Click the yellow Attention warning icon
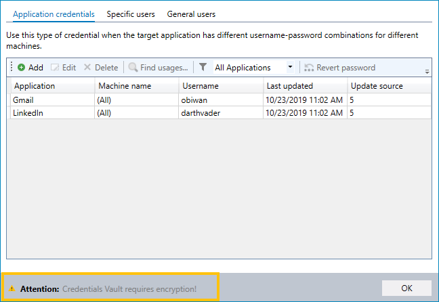This screenshot has width=439, height=302. (12, 288)
